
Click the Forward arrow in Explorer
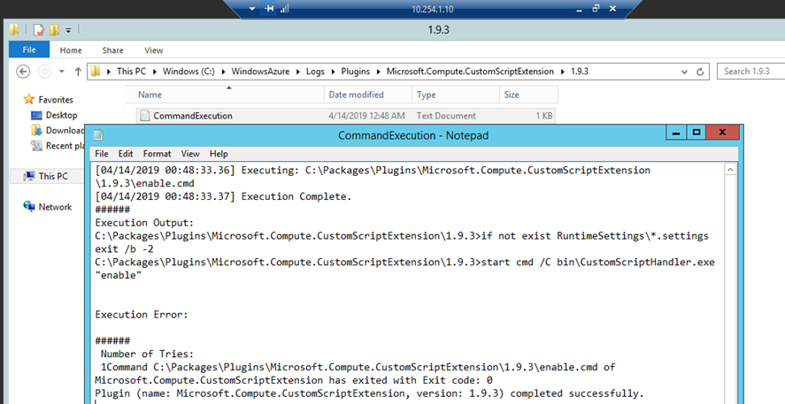45,72
